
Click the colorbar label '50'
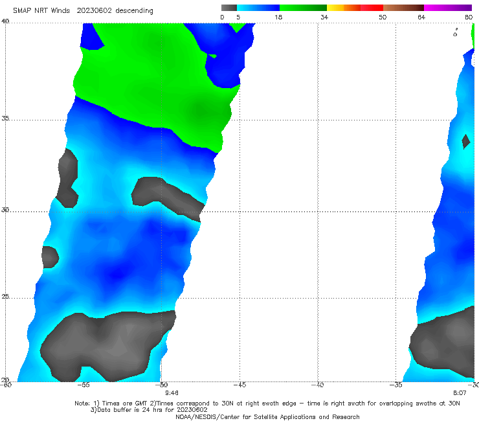[383, 17]
